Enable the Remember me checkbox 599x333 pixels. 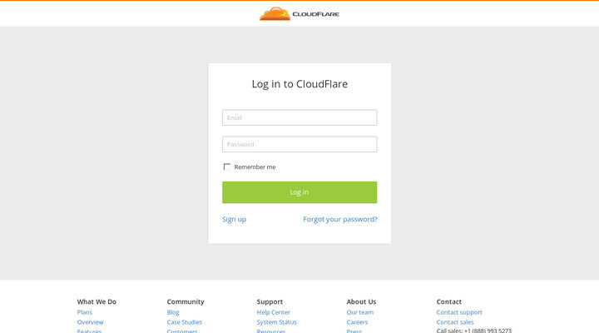(227, 167)
